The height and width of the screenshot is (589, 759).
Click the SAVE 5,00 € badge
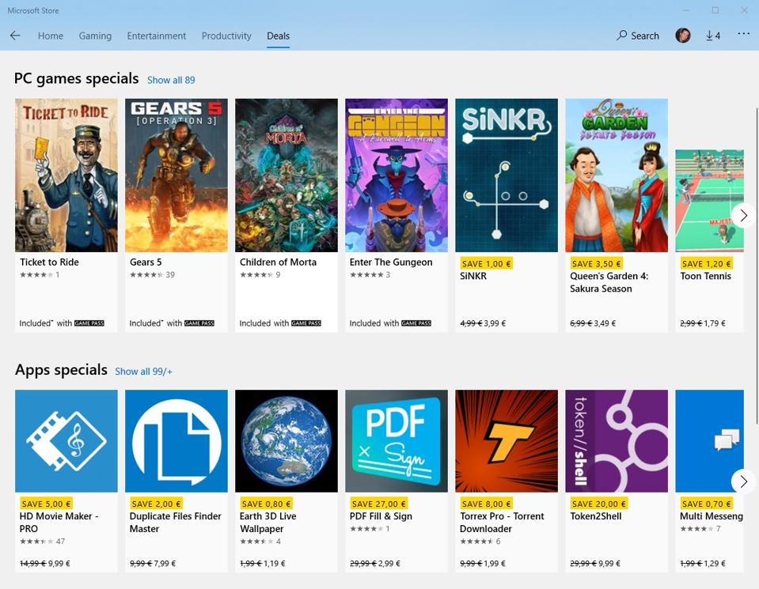pos(45,504)
